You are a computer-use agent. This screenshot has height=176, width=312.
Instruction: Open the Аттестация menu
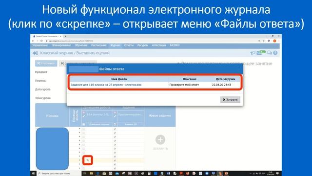click(159, 45)
